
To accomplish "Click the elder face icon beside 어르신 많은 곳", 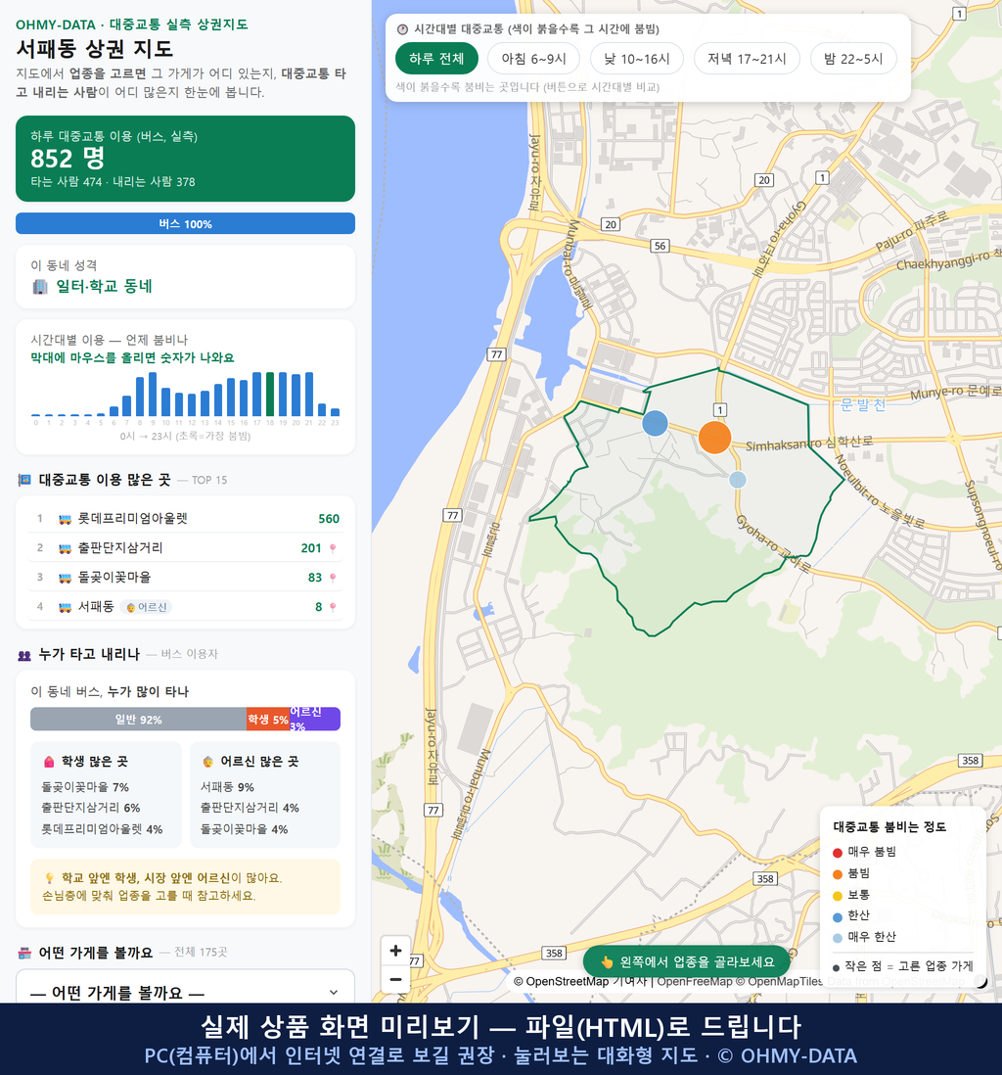I will coord(207,762).
